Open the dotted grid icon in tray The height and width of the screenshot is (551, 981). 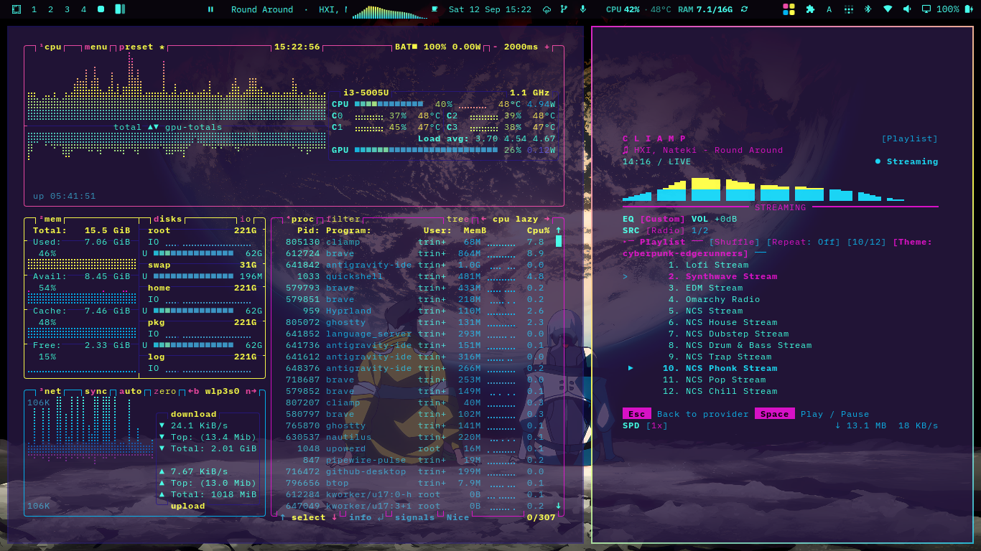[x=849, y=9]
